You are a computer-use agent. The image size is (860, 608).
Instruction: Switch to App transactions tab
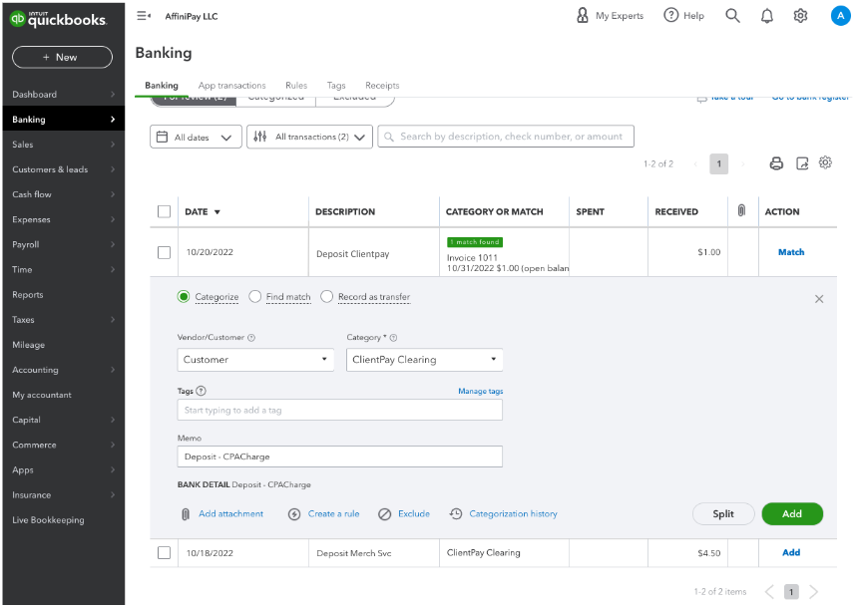tap(232, 86)
